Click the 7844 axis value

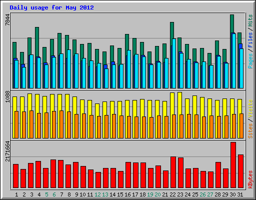[x=7, y=20]
